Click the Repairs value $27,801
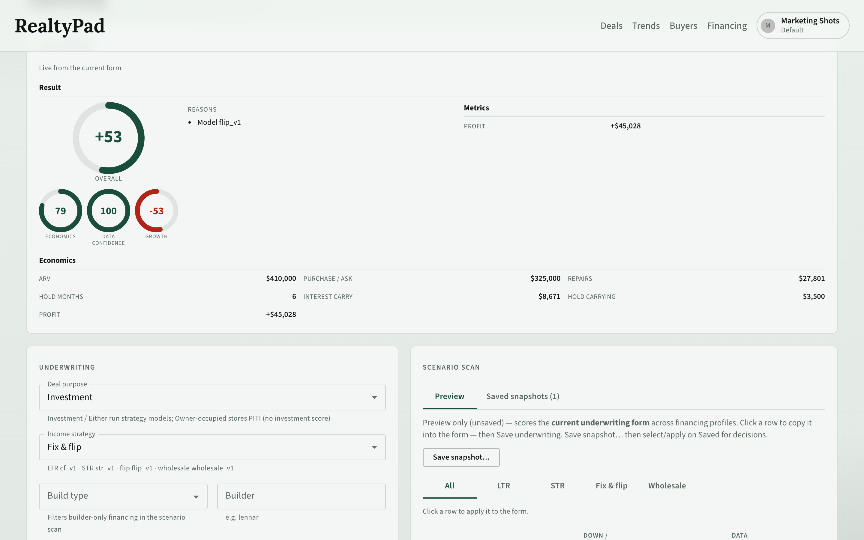This screenshot has height=540, width=864. tap(811, 278)
